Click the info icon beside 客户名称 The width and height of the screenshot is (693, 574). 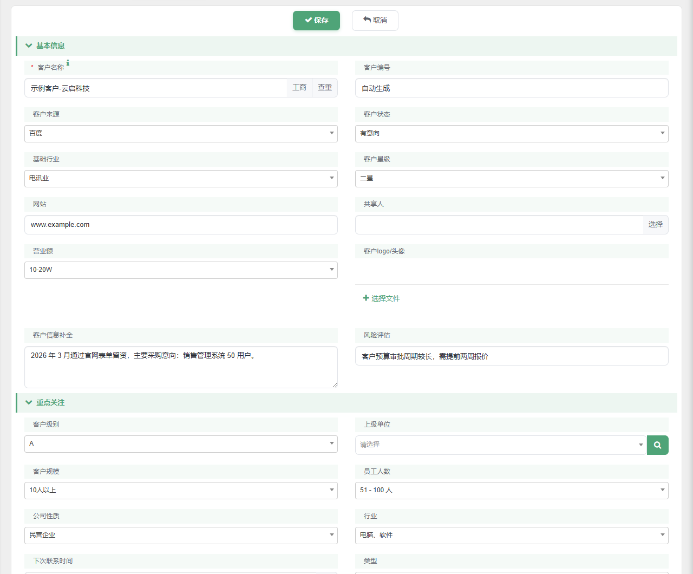coord(68,63)
